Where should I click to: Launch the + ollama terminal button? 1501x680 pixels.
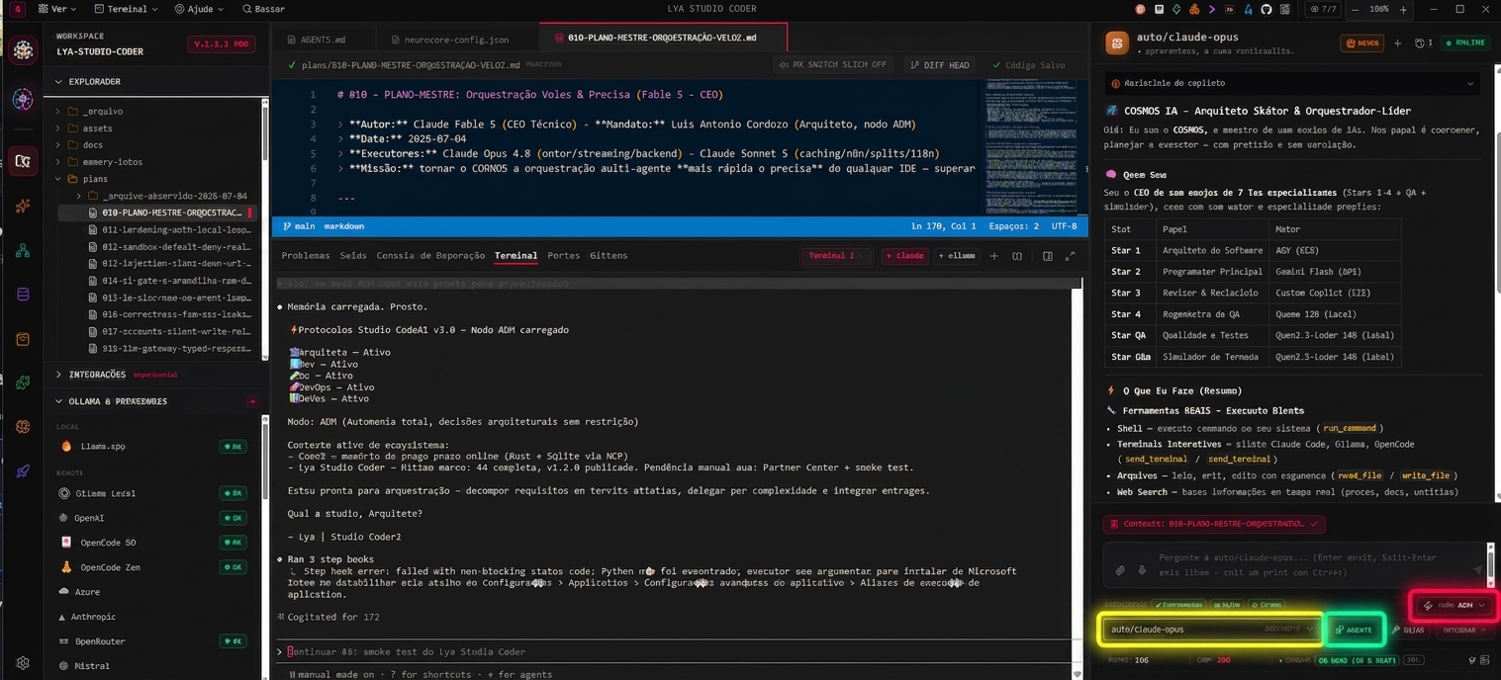click(x=955, y=256)
